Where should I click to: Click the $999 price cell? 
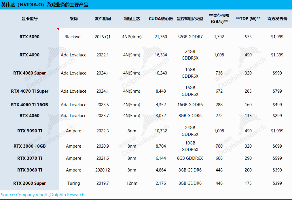[x=277, y=73]
